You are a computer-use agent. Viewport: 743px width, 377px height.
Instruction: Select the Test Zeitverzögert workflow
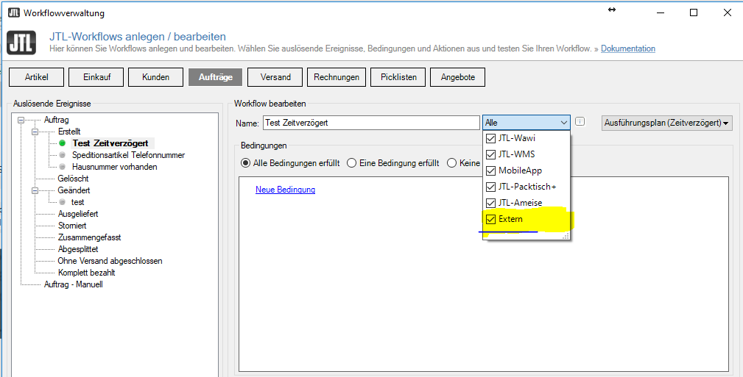tap(110, 143)
